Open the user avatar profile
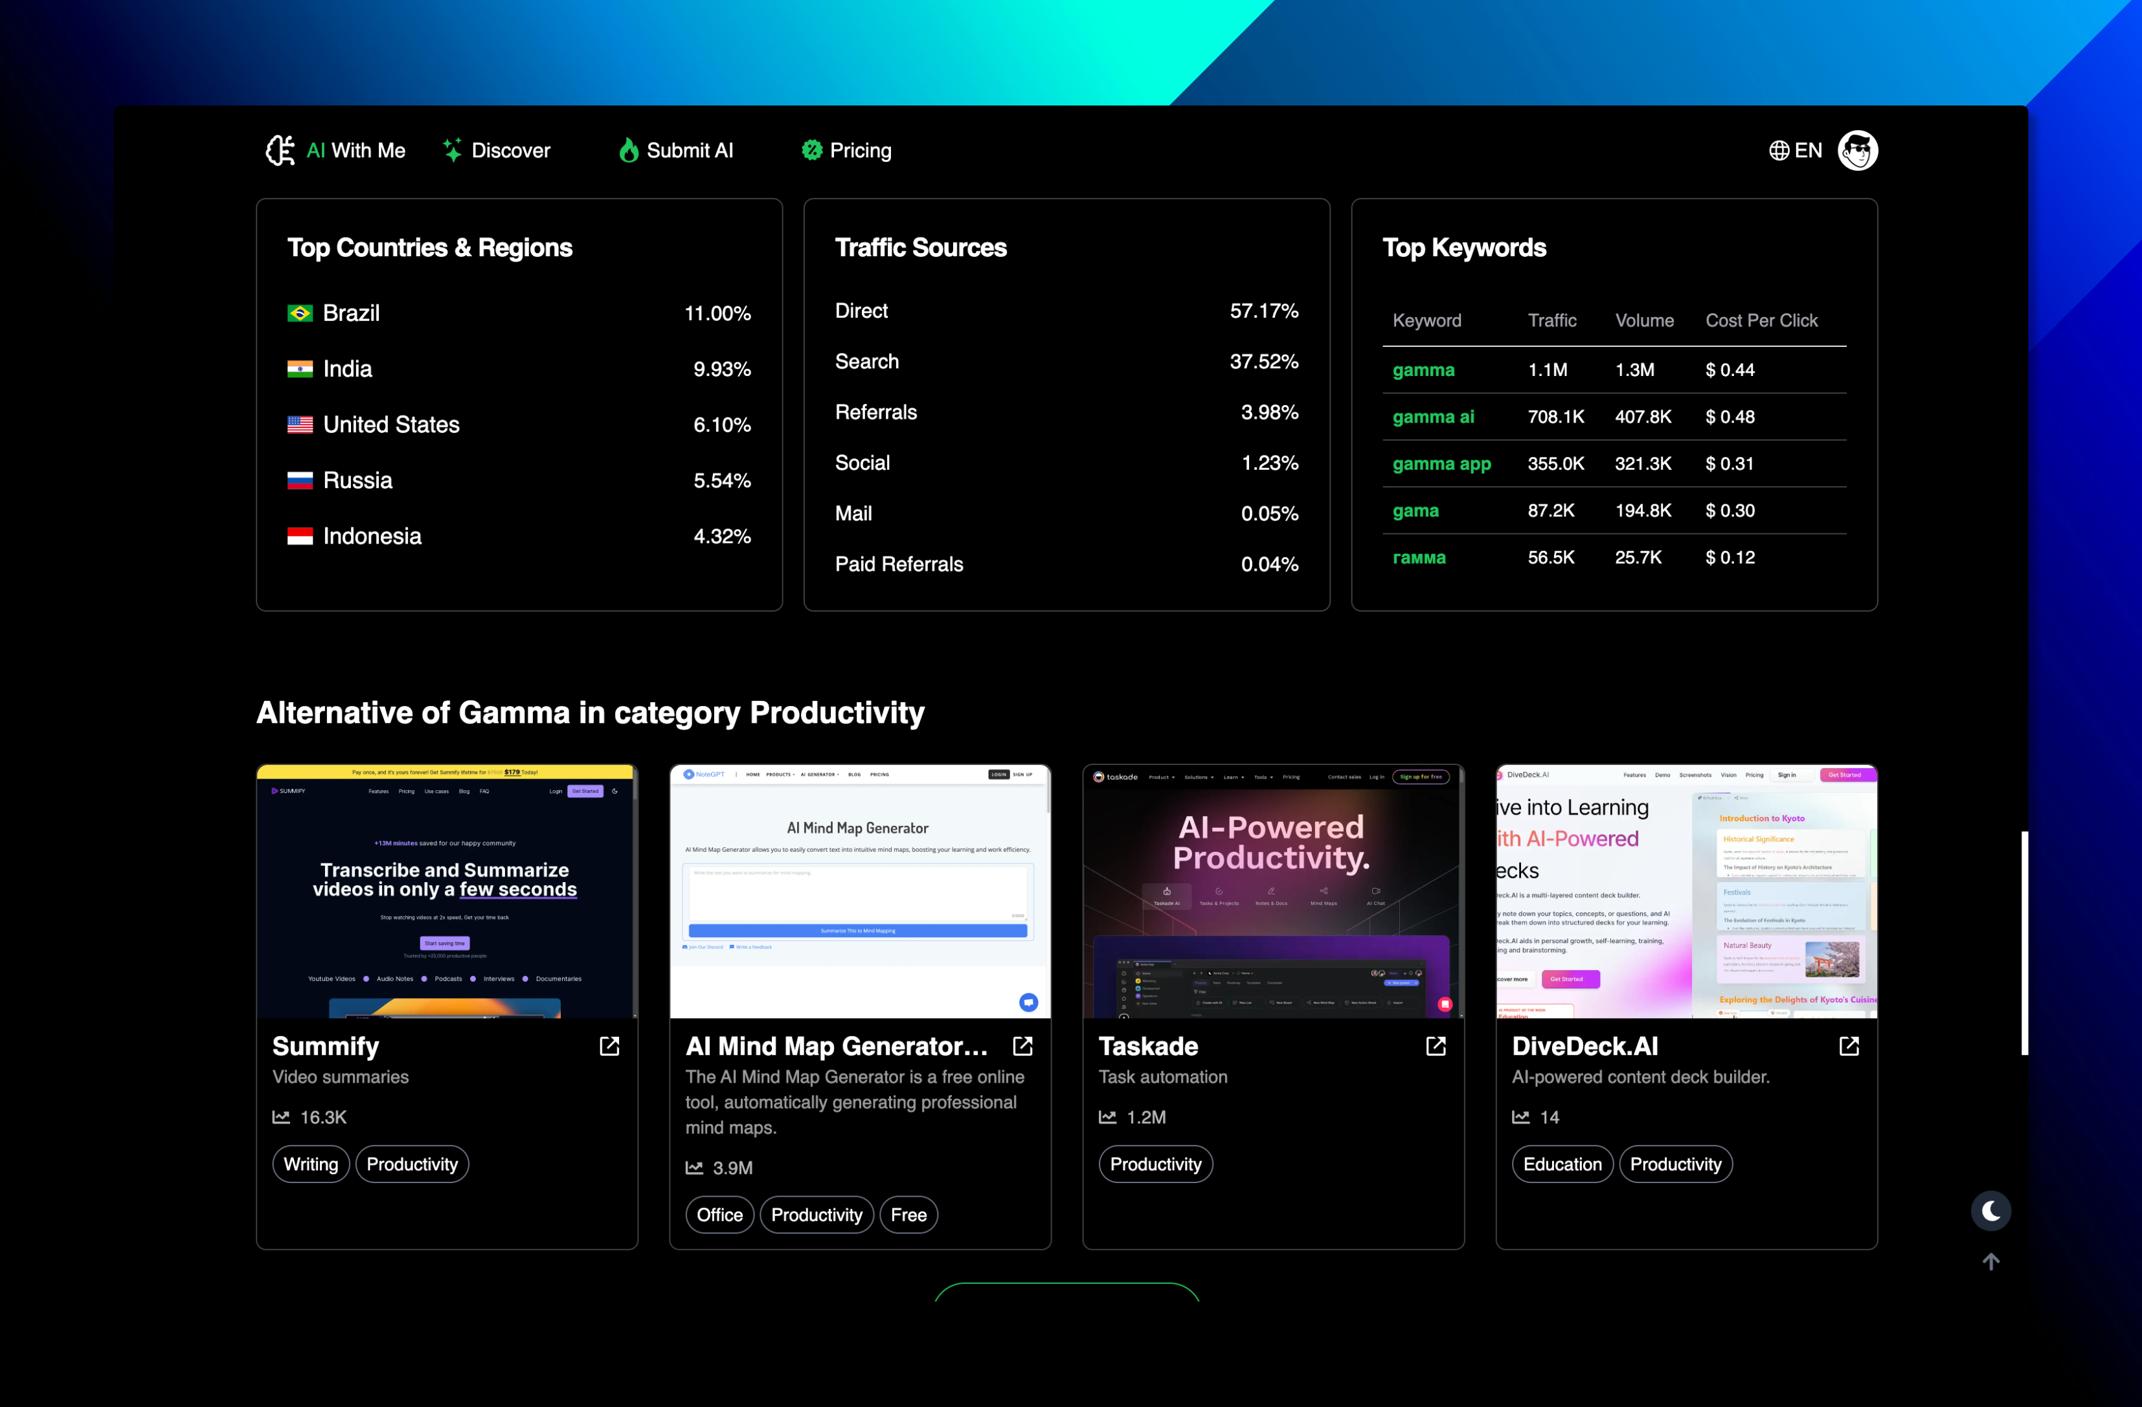The width and height of the screenshot is (2142, 1407). (x=1858, y=150)
